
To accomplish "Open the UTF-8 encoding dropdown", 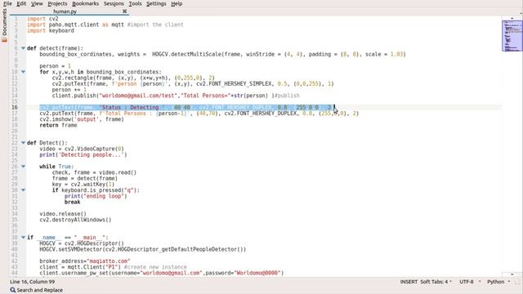I will [470, 282].
